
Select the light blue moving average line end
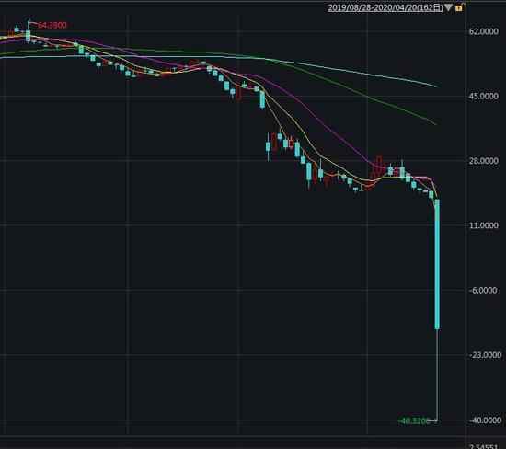coord(435,86)
